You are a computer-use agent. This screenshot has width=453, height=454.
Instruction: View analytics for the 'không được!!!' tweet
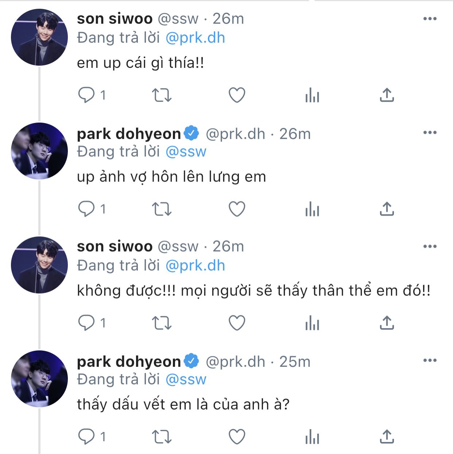click(x=312, y=323)
